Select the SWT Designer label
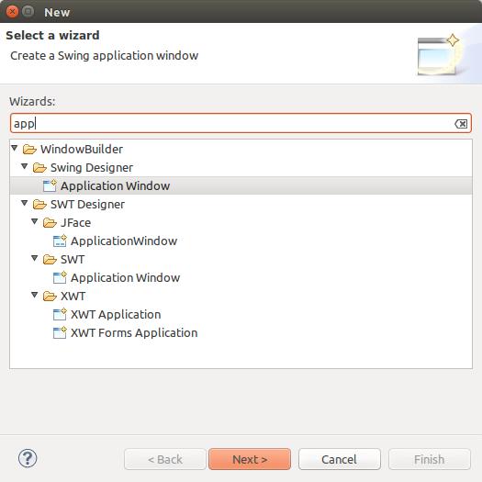Screen dimensions: 482x482 tap(87, 205)
